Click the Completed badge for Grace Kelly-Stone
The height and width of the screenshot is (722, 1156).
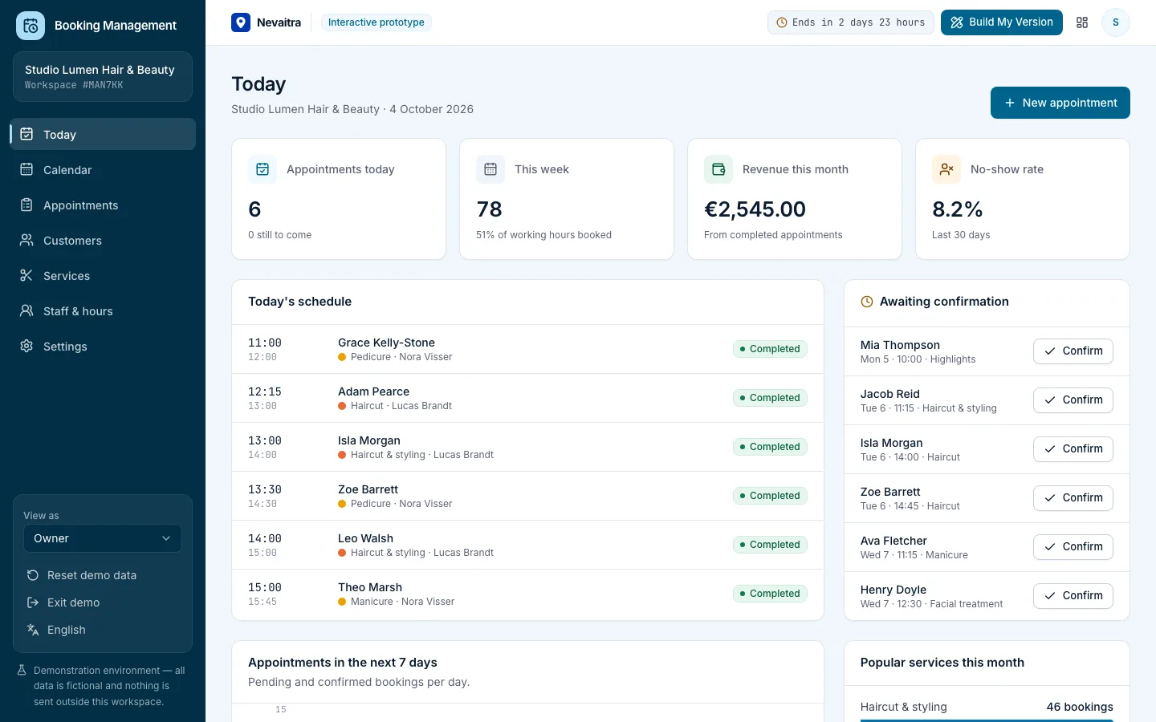(770, 349)
